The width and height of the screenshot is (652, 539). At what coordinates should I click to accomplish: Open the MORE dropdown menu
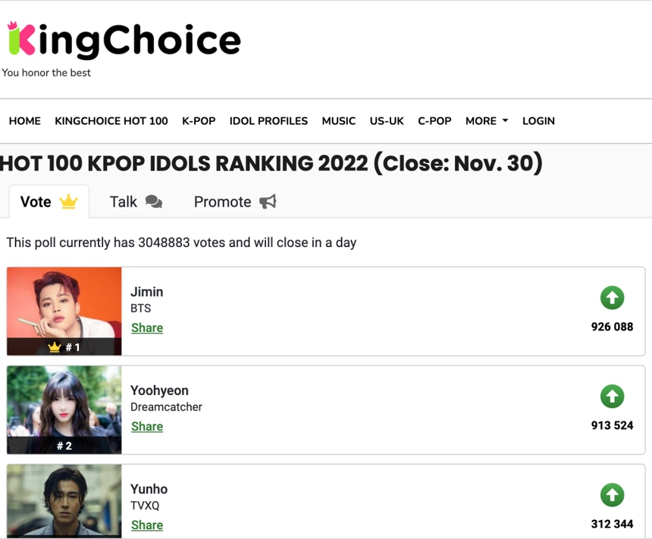(486, 121)
